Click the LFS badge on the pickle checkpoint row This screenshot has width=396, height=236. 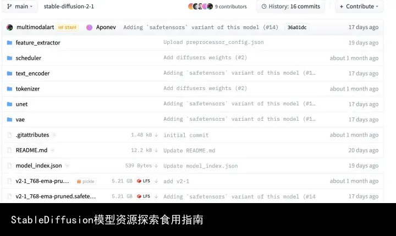144,181
